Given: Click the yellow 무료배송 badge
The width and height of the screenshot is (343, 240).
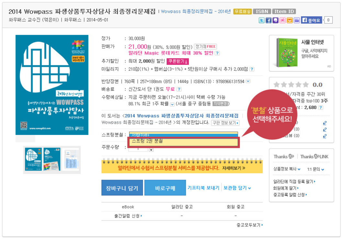Looking at the screenshot, I should (x=242, y=11).
